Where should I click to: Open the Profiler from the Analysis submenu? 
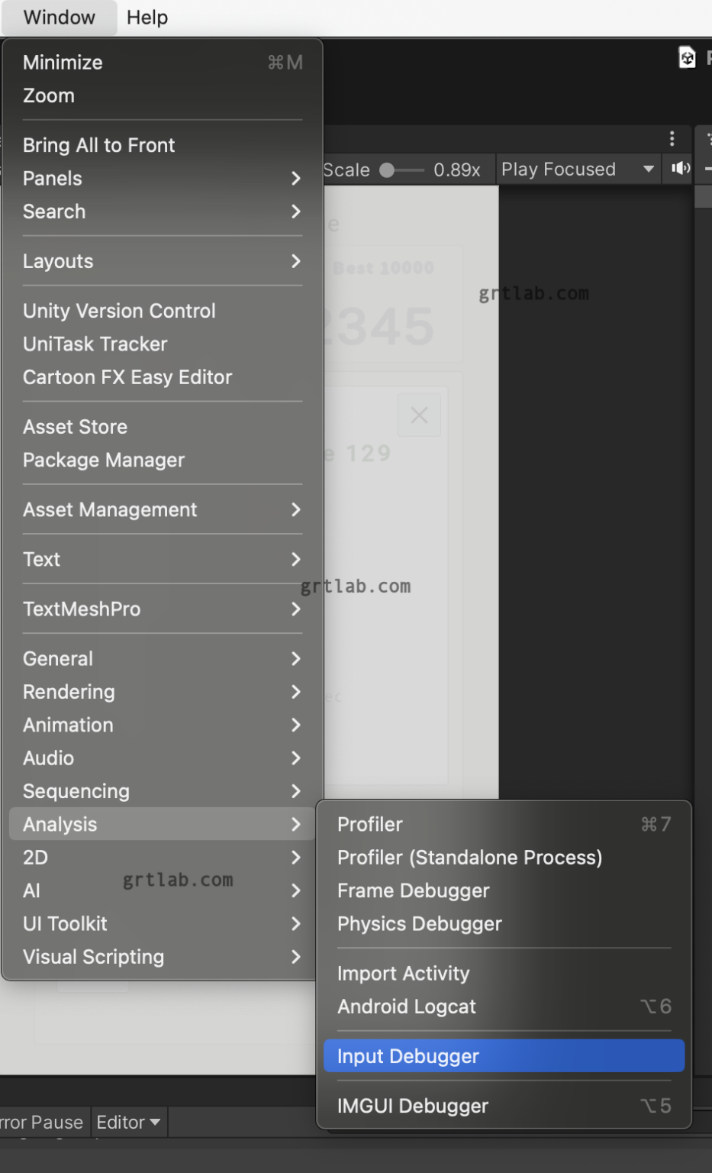coord(369,824)
